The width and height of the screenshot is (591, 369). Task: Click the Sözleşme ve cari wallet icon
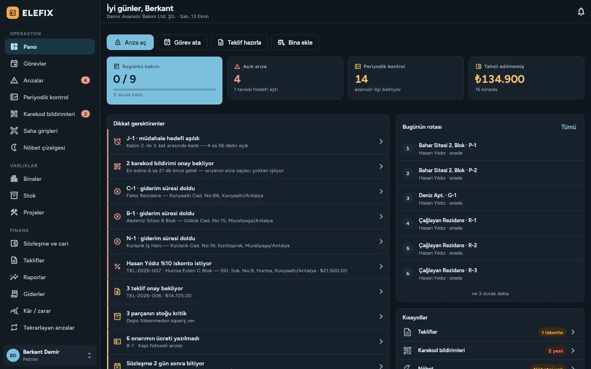[x=14, y=244]
